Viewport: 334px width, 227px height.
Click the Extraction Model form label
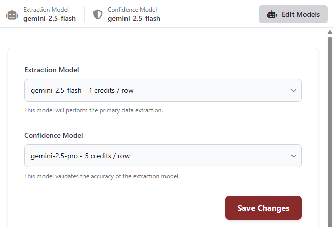(52, 70)
